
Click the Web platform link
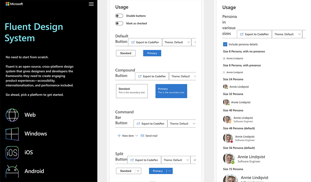coord(30,115)
